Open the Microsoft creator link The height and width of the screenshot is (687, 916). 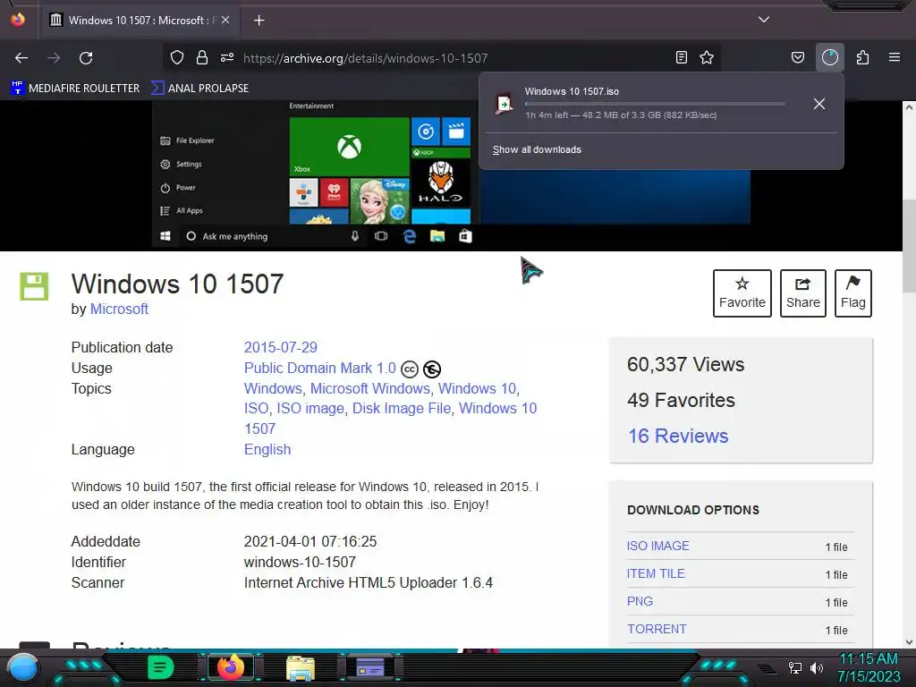click(119, 309)
